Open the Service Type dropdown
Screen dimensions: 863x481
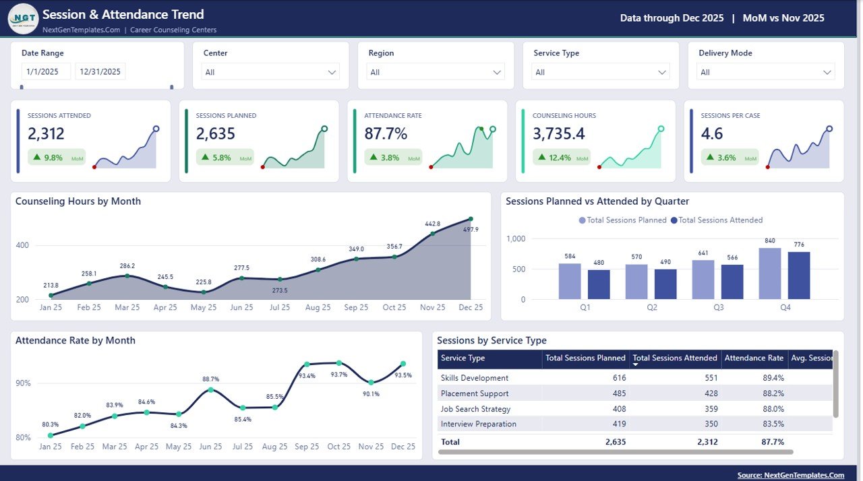click(601, 72)
